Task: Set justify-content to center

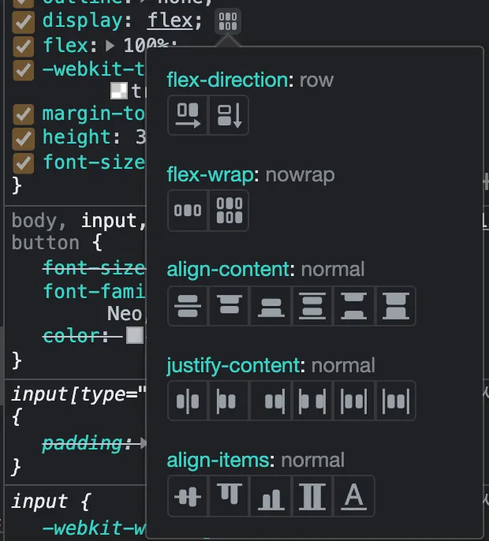Action: click(x=188, y=401)
